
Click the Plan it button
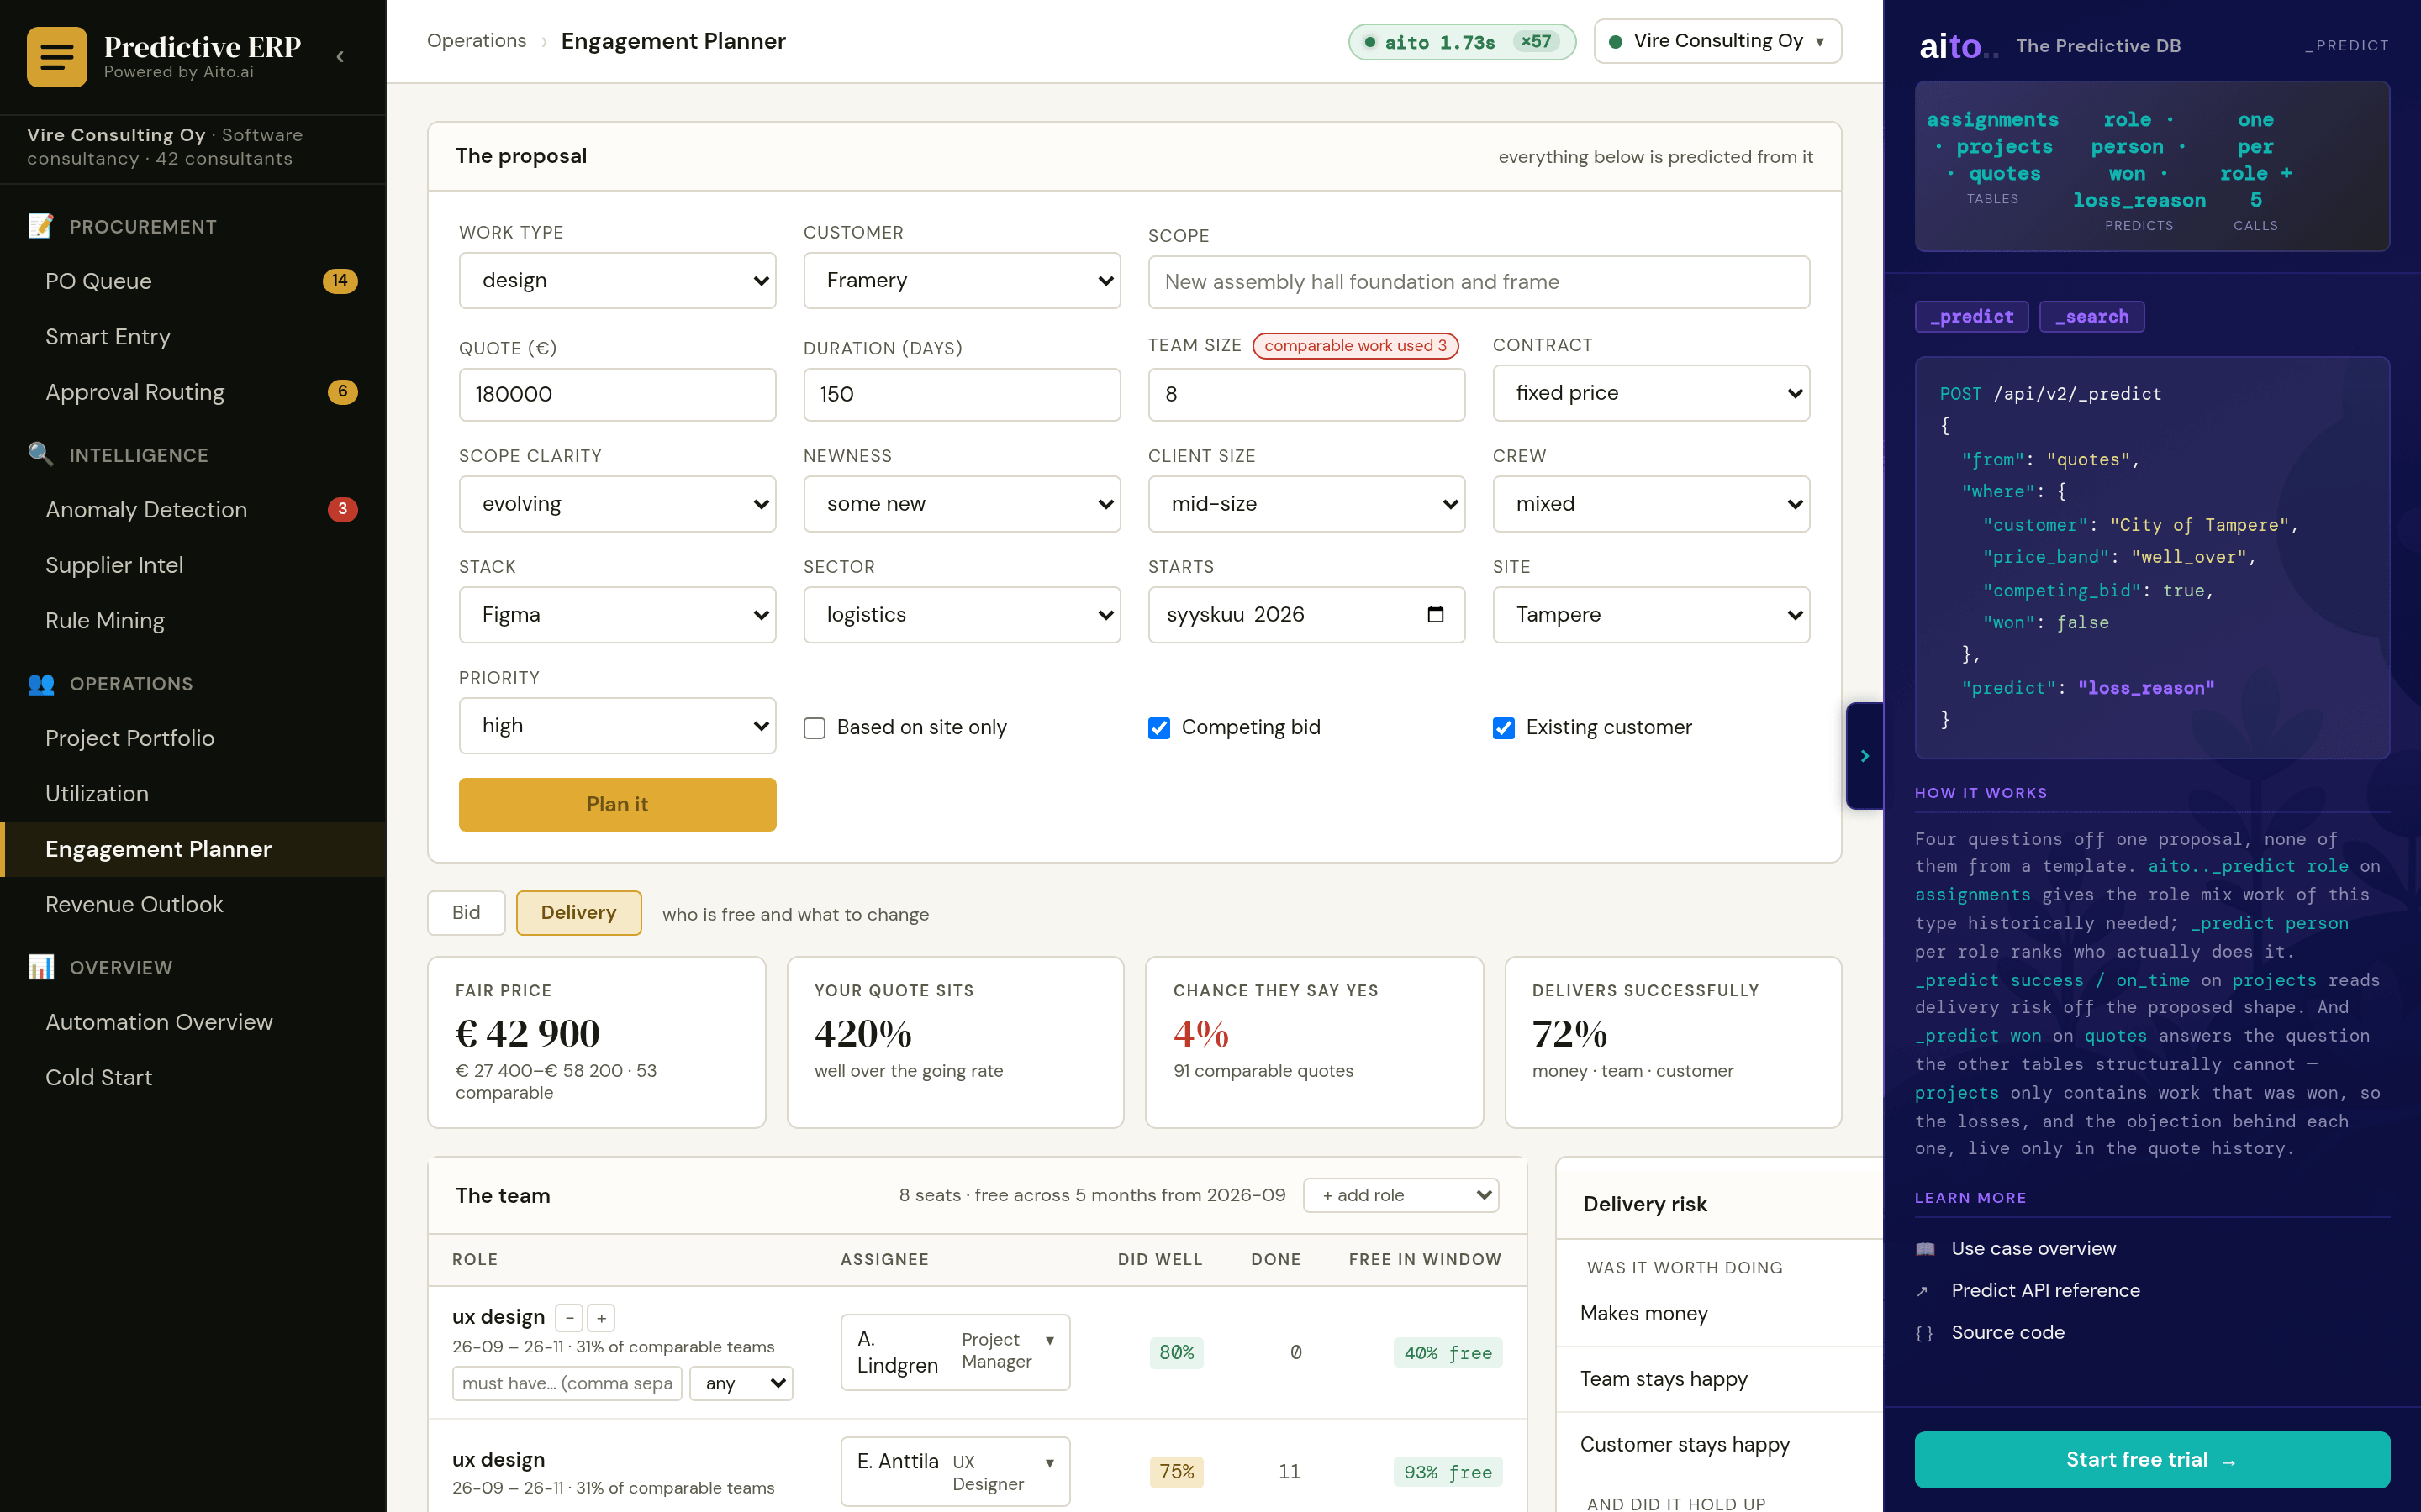[x=617, y=804]
